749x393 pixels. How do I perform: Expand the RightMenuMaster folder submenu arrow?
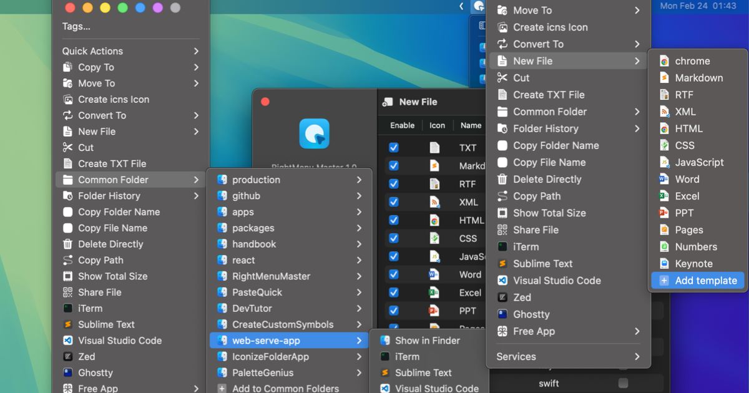tap(360, 276)
